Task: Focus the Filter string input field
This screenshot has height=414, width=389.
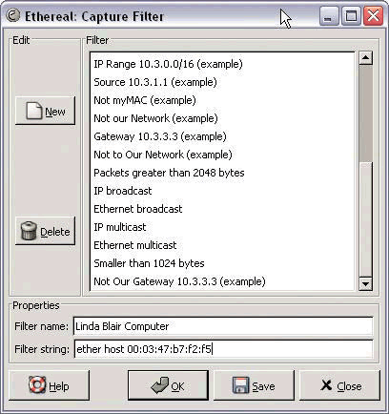Action: click(x=223, y=349)
